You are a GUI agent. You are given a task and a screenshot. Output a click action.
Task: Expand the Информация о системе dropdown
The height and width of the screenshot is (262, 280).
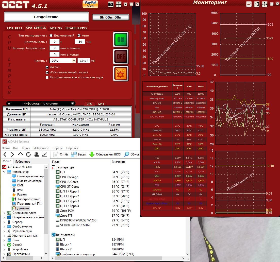(73, 103)
